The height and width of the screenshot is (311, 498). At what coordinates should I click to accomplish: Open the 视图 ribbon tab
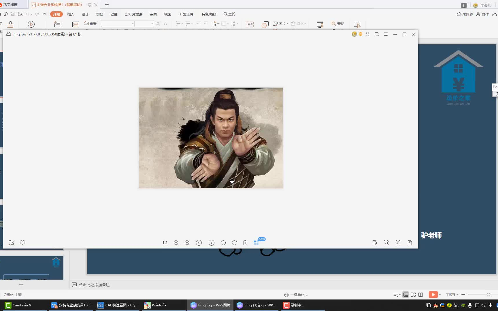(168, 14)
